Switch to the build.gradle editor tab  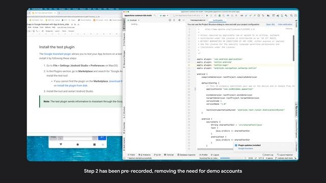218,20
